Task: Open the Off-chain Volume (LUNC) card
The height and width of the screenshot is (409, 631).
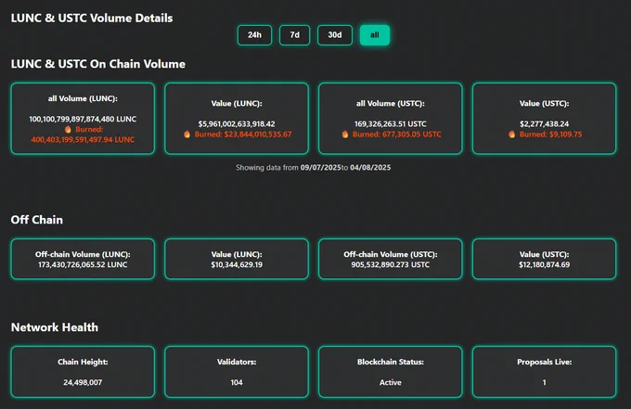Action: [x=83, y=259]
